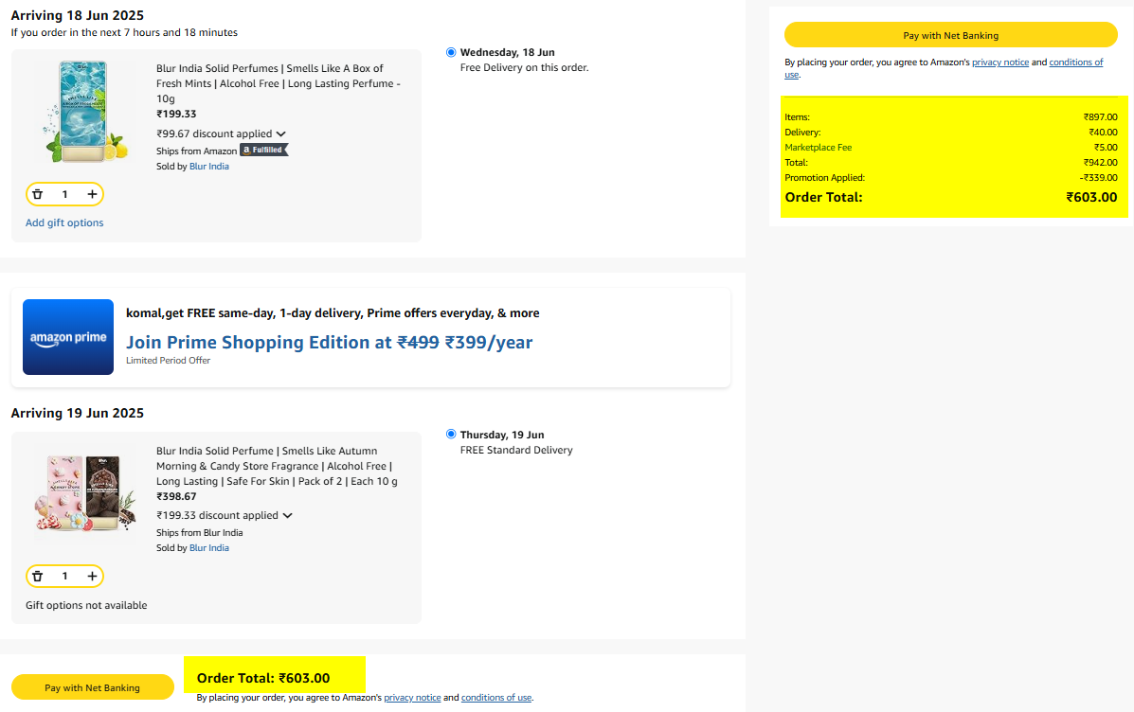Click bottom Order Total: ₹603.00 text
The image size is (1134, 712).
(x=263, y=678)
